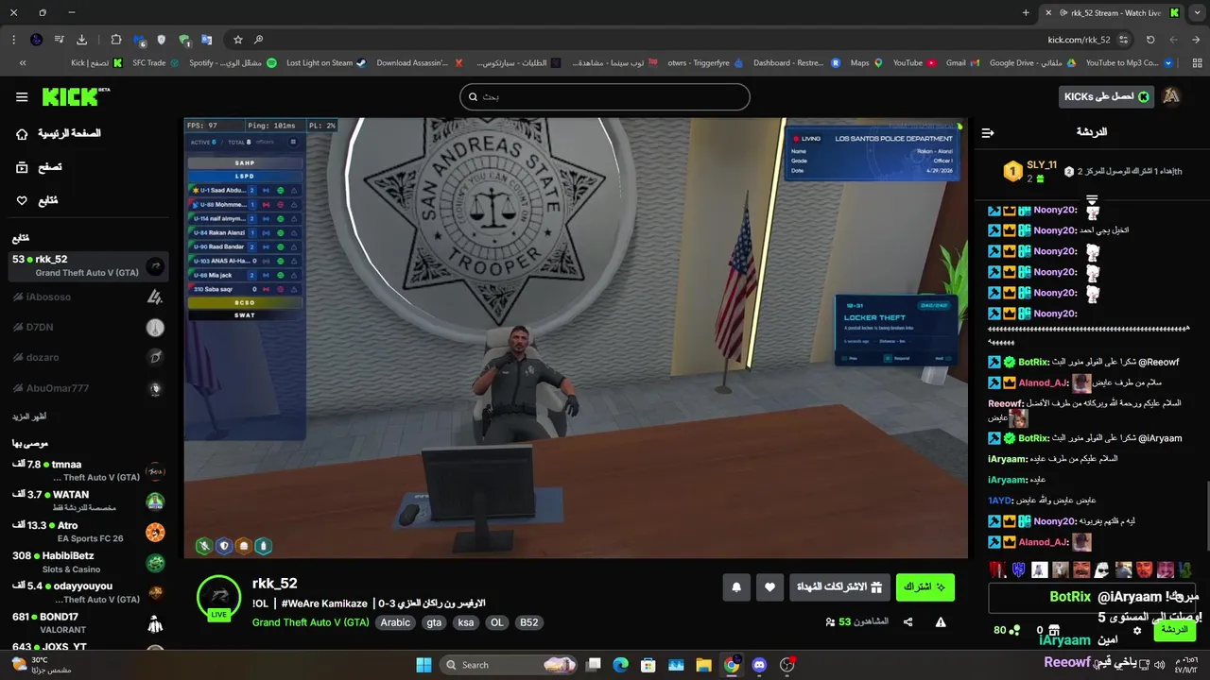Viewport: 1210px width, 680px height.
Task: Open the gifted subscriptions button
Action: pos(839,587)
